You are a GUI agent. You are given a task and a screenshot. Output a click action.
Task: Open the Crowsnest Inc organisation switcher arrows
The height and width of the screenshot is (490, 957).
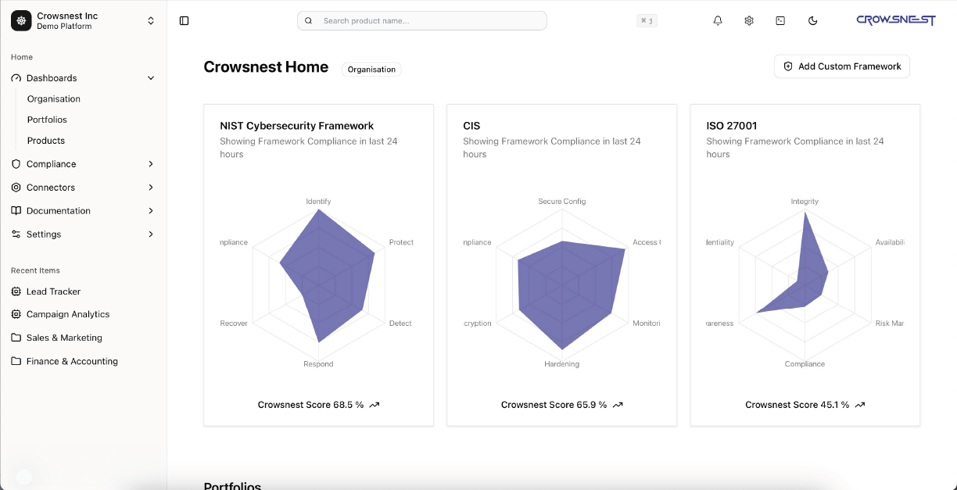tap(151, 21)
